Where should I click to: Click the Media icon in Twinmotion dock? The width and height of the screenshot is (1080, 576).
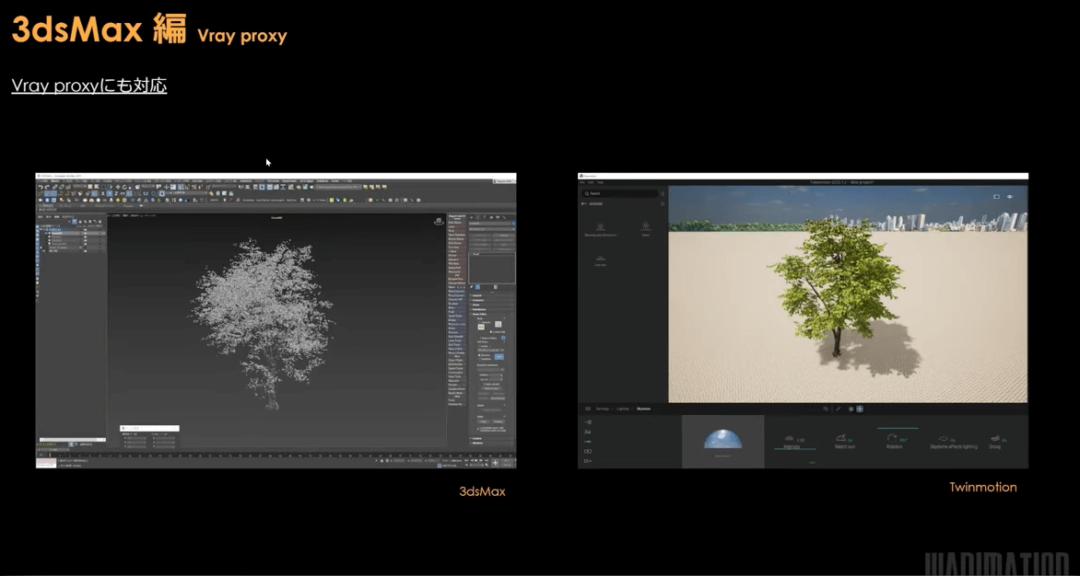(588, 451)
